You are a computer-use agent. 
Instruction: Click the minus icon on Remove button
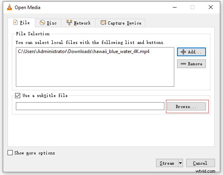click(x=183, y=64)
